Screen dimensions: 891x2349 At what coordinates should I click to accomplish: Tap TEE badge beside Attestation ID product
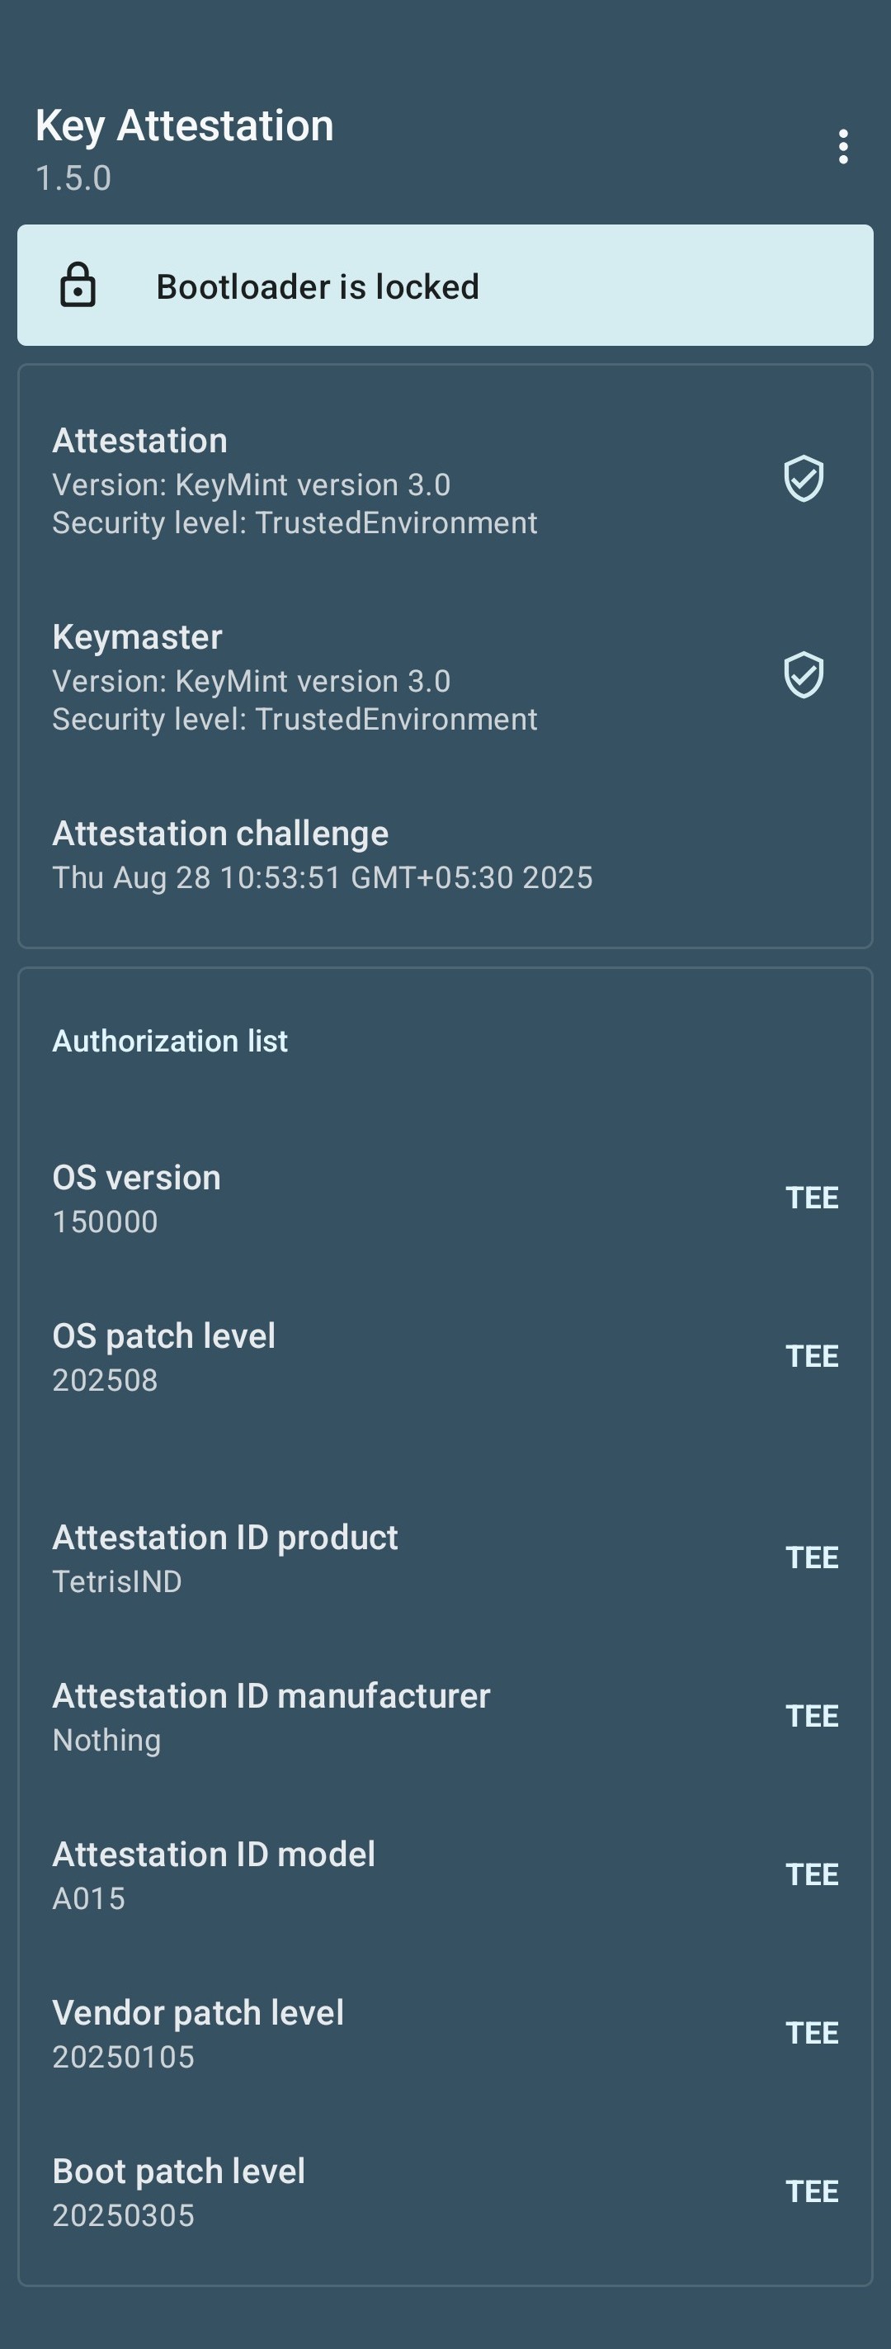click(811, 1557)
